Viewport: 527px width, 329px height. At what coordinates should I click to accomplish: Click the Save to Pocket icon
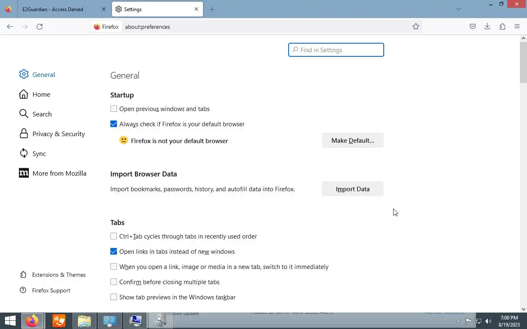[473, 26]
